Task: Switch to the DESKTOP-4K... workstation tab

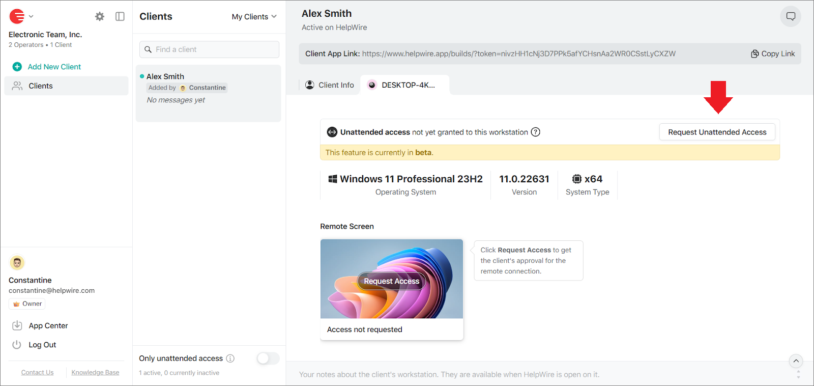Action: point(405,85)
